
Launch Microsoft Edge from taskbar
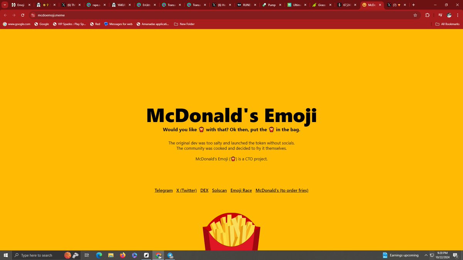click(x=99, y=255)
